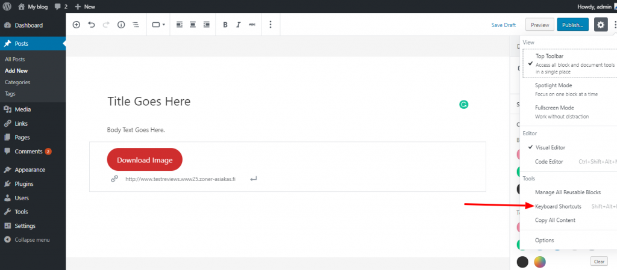Open Categories under Posts
The image size is (617, 270).
(17, 82)
